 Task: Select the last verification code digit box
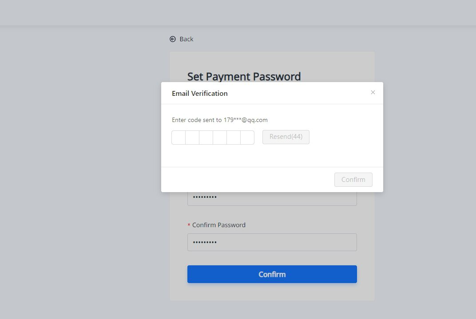tap(247, 138)
